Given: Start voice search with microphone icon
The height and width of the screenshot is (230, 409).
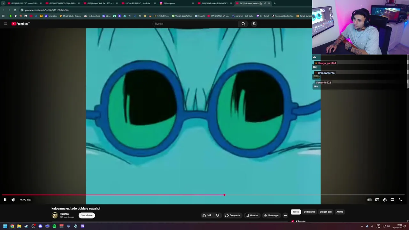Looking at the screenshot, I should coord(254,24).
